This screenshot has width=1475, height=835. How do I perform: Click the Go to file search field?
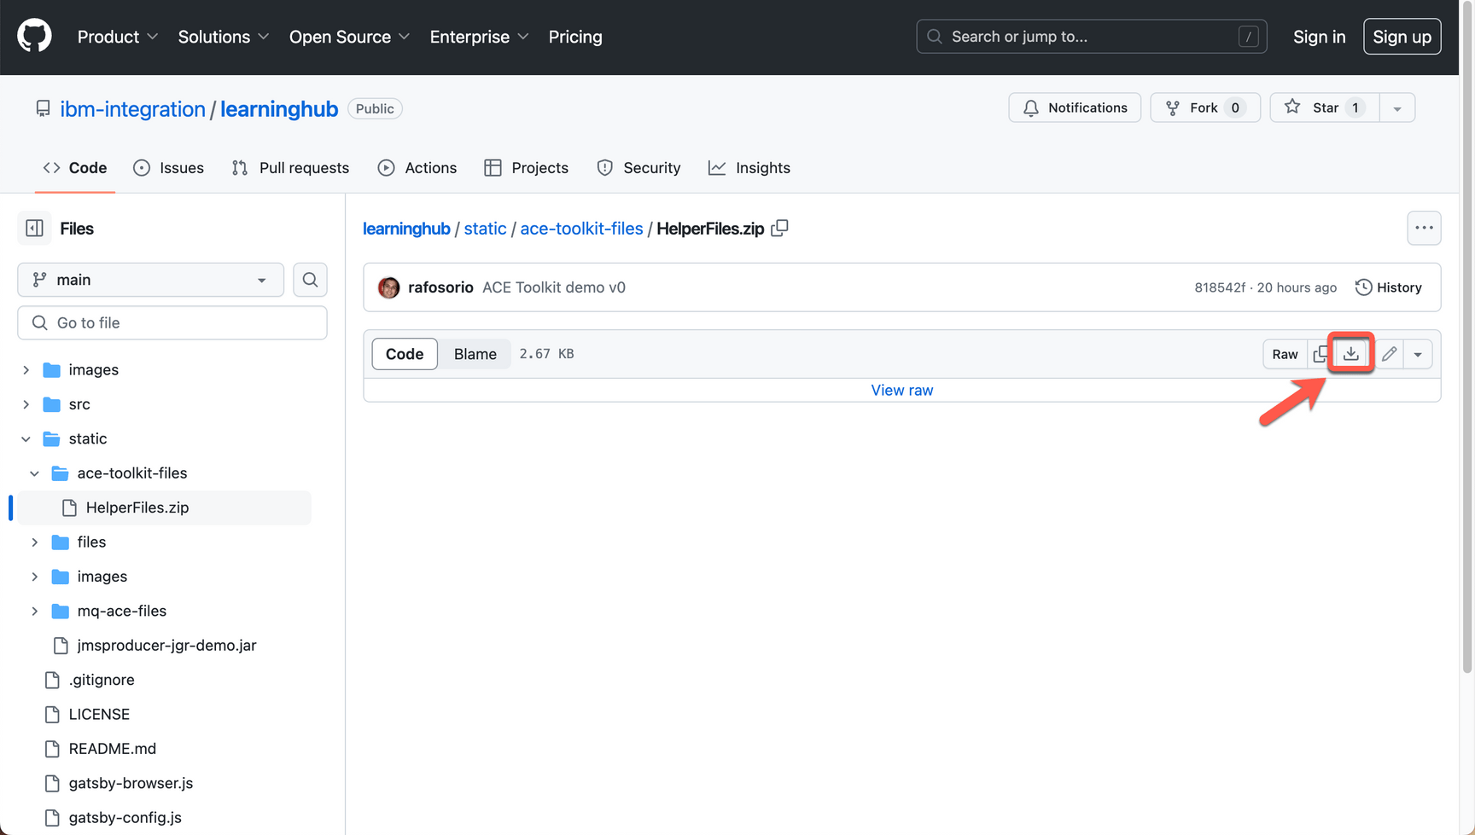pyautogui.click(x=172, y=322)
